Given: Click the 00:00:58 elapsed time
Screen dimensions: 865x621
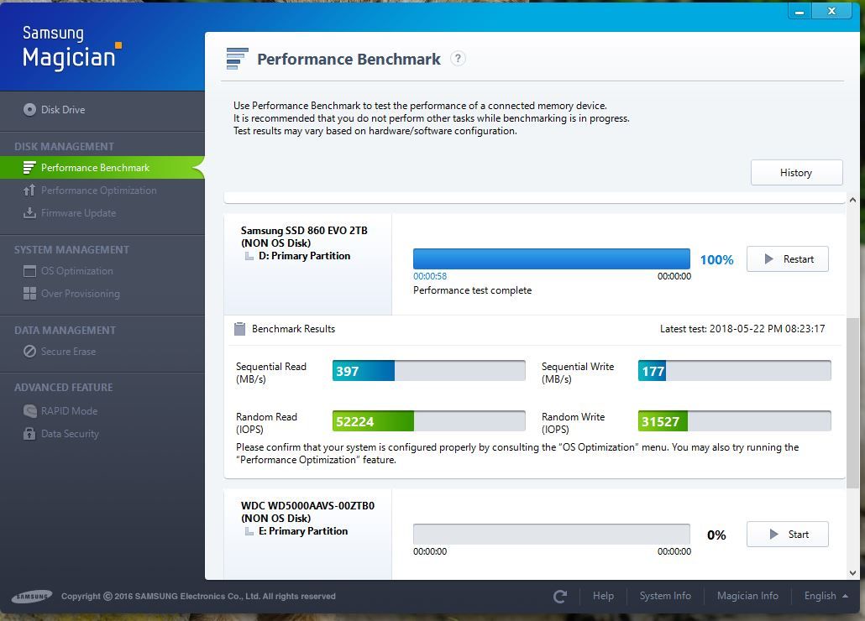Looking at the screenshot, I should 430,276.
